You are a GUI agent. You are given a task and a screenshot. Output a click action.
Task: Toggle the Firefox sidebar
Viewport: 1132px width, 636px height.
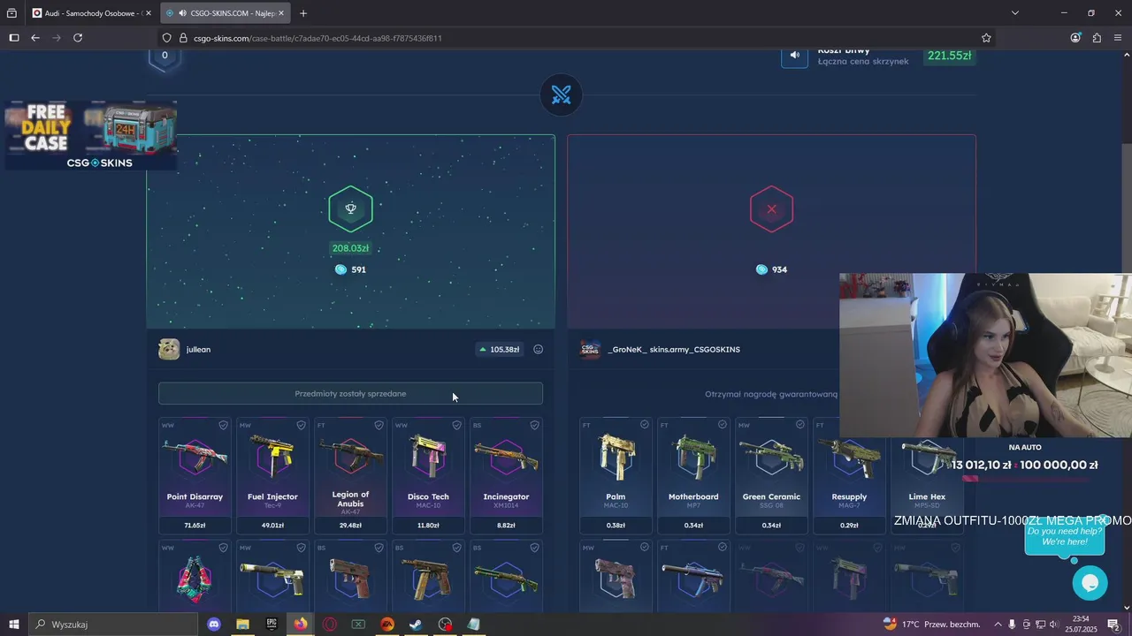[x=14, y=38]
